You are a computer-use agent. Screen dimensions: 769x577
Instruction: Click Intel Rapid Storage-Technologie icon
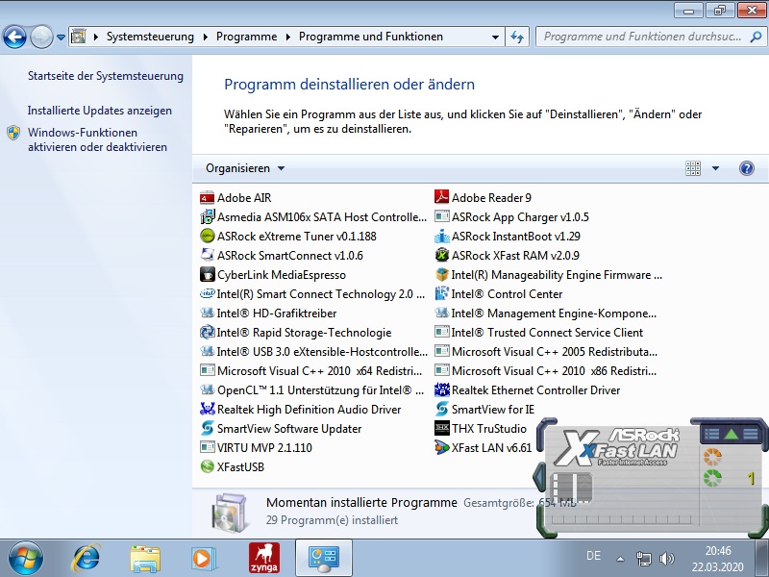coord(207,332)
